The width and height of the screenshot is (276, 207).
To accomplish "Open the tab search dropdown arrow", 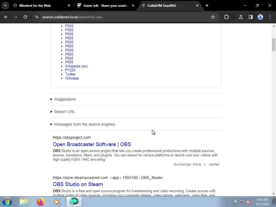I will pos(5,5).
